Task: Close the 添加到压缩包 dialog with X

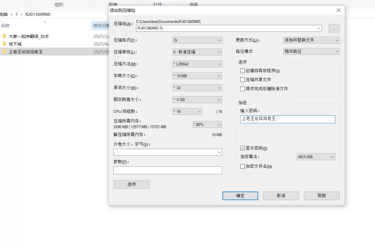Action: (338, 10)
